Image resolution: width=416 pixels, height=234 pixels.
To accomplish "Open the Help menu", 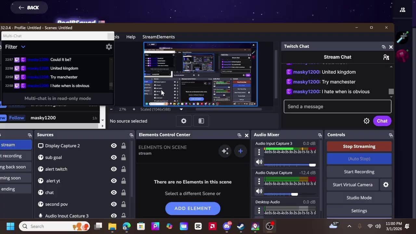I will (131, 37).
